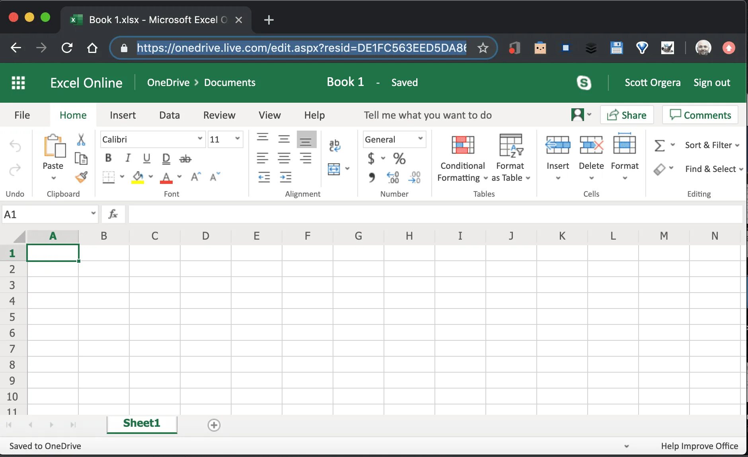Open the Skype icon in header
Image resolution: width=748 pixels, height=457 pixels.
tap(584, 83)
